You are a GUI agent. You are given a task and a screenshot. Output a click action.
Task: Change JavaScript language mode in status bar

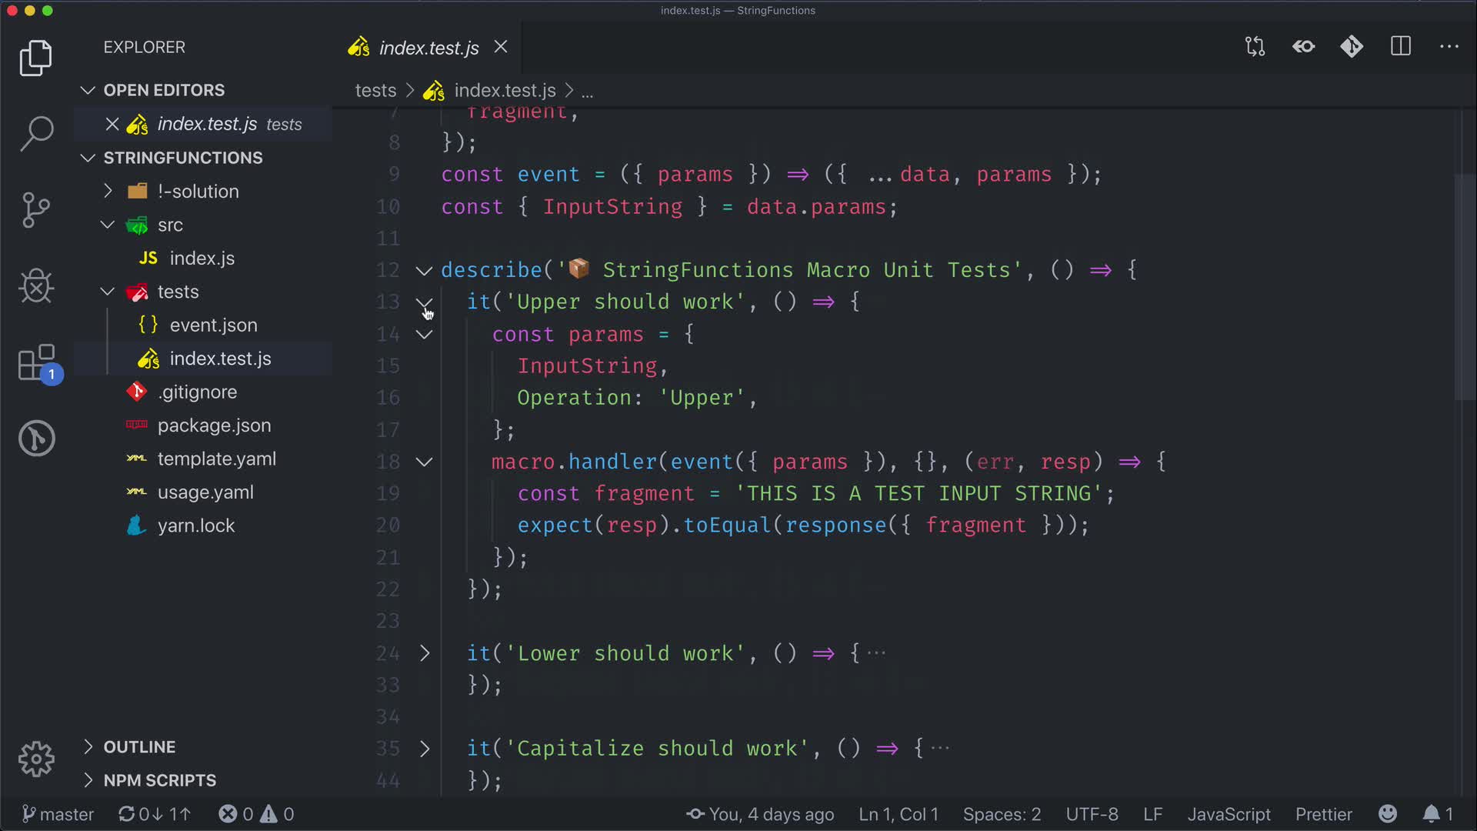click(1229, 814)
